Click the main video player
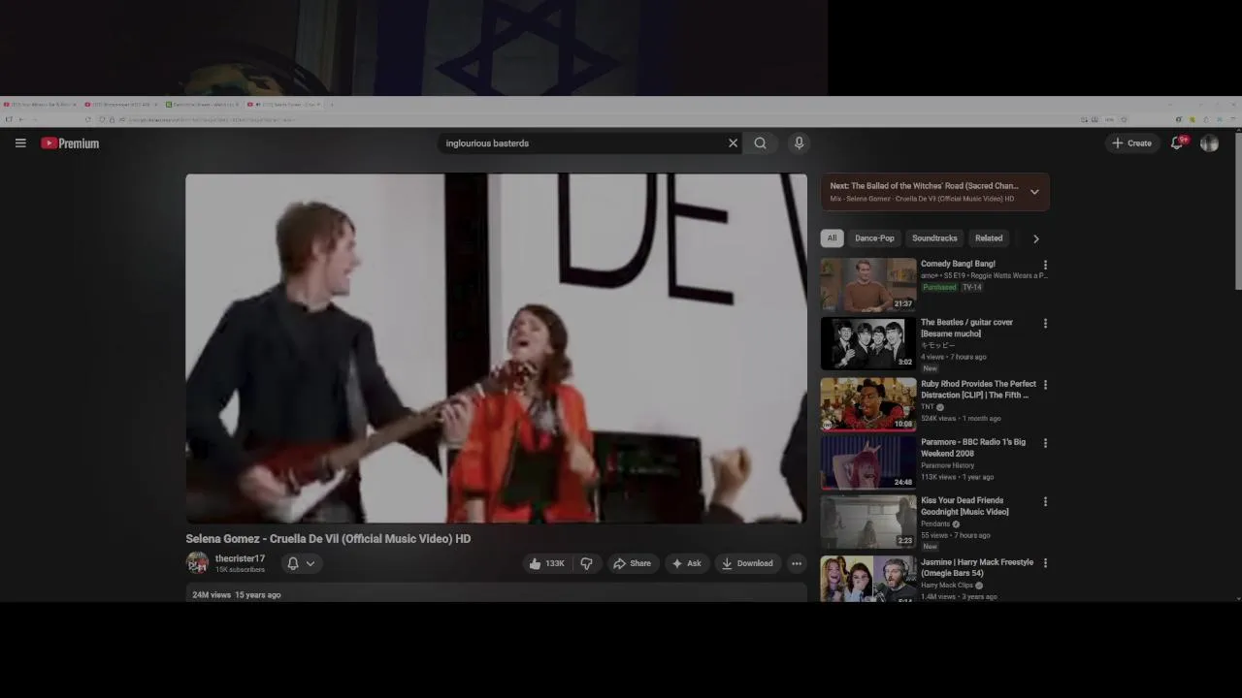Screen dimensions: 1242x698 pyautogui.click(x=496, y=349)
